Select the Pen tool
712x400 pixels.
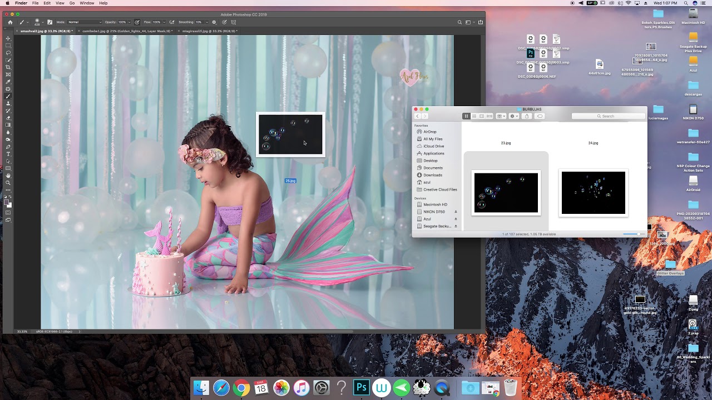[x=8, y=147]
